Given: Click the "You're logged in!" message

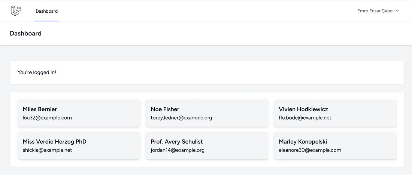Looking at the screenshot, I should [37, 72].
